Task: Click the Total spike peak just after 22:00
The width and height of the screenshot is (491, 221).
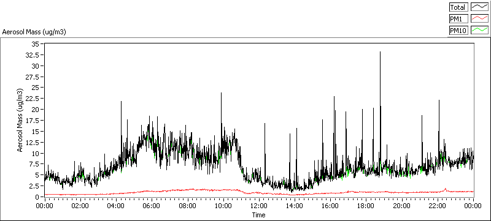Action: [x=439, y=101]
